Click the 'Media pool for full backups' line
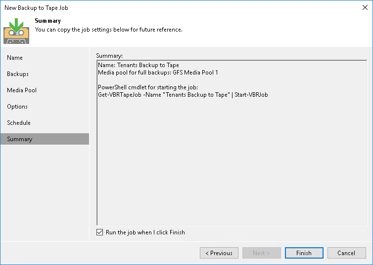Screen dimensions: 373x265 click(x=158, y=73)
